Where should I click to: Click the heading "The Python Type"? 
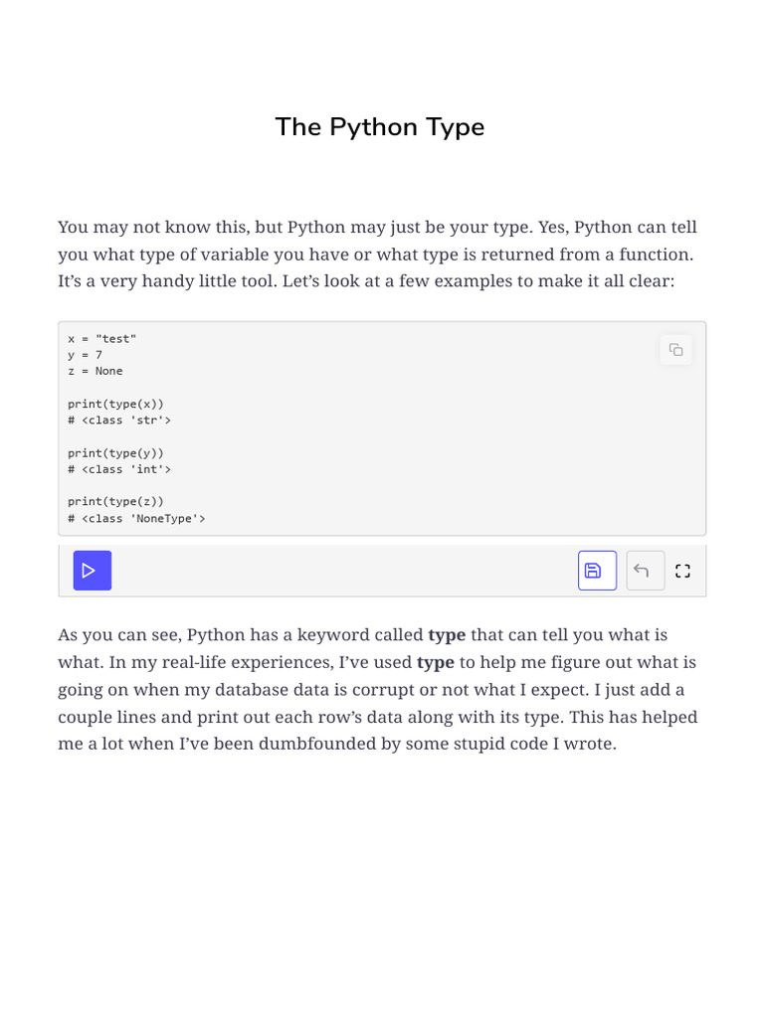[x=380, y=127]
